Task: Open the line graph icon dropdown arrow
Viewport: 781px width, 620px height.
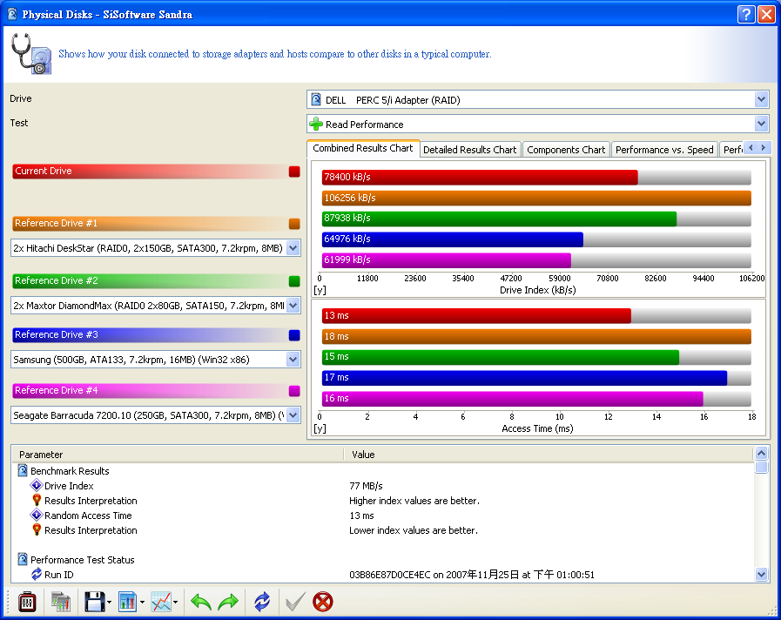Action: (x=175, y=602)
